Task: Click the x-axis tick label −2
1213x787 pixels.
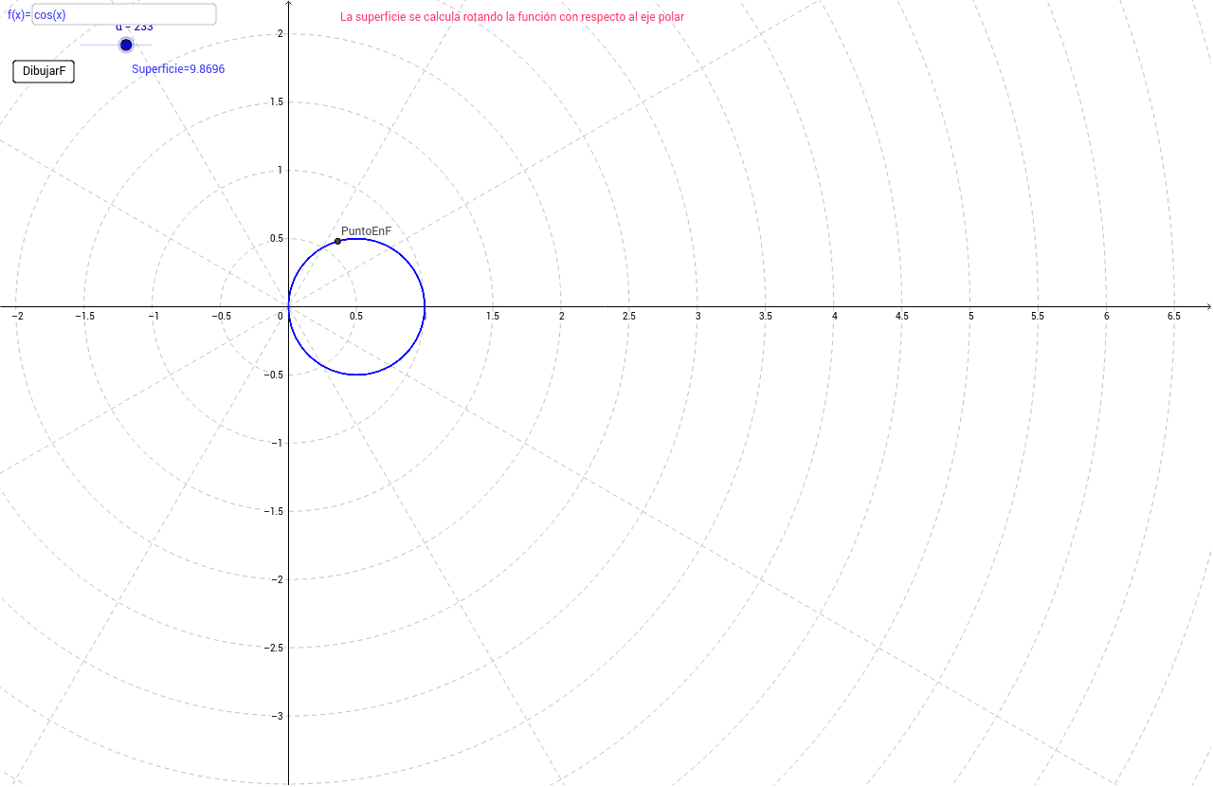Action: coord(16,316)
